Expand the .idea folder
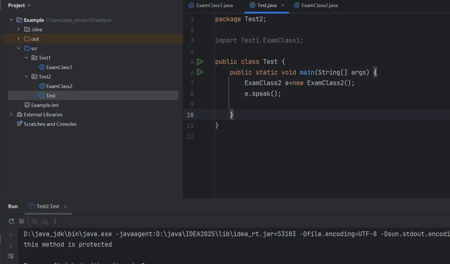This screenshot has width=450, height=264. tap(19, 29)
